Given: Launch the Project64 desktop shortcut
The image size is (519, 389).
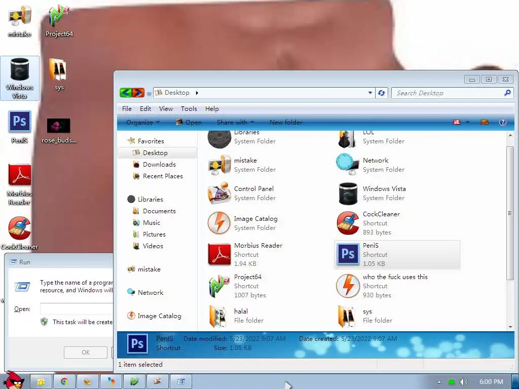Looking at the screenshot, I should click(x=59, y=21).
